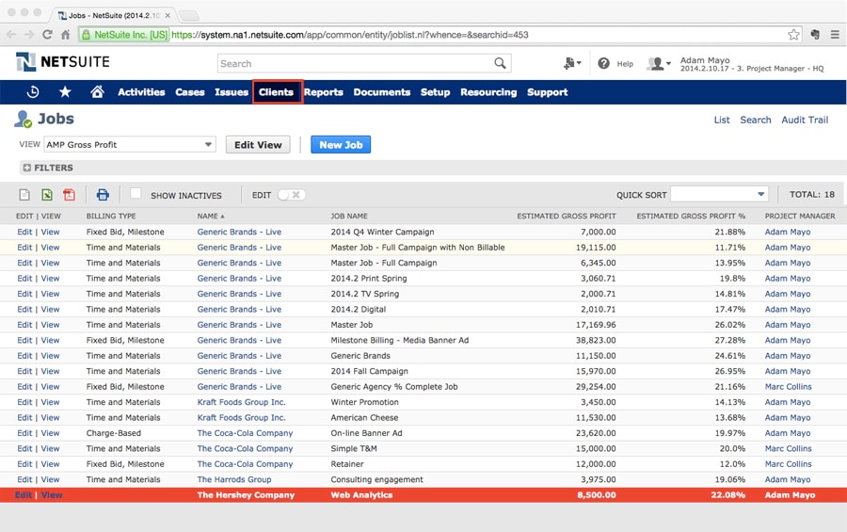The image size is (847, 532).
Task: Sort by the Name column header
Action: 210,216
